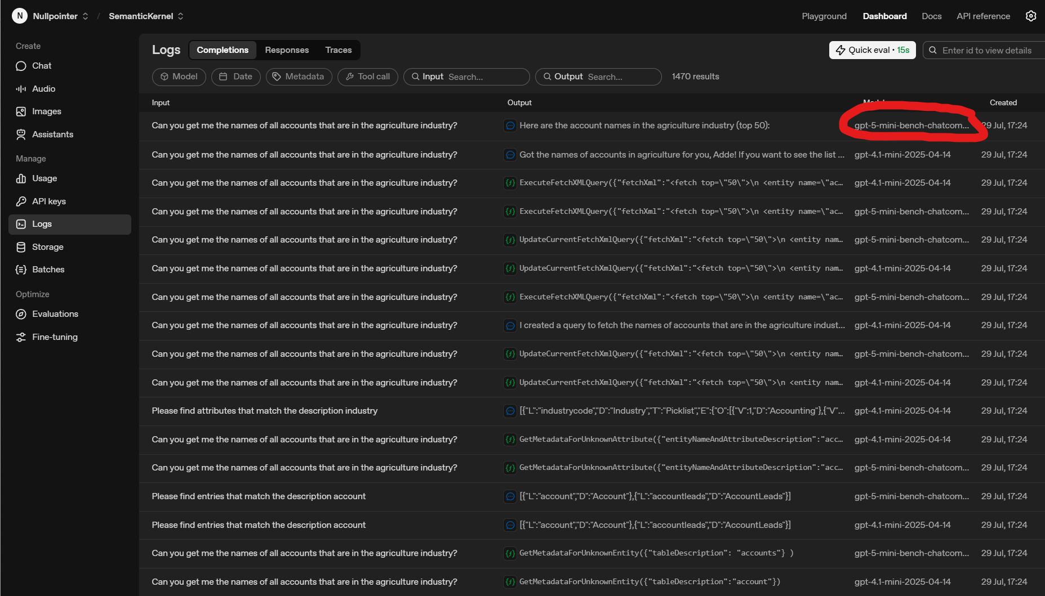Expand the Nullpointer organization switcher
The height and width of the screenshot is (596, 1045).
(x=85, y=16)
